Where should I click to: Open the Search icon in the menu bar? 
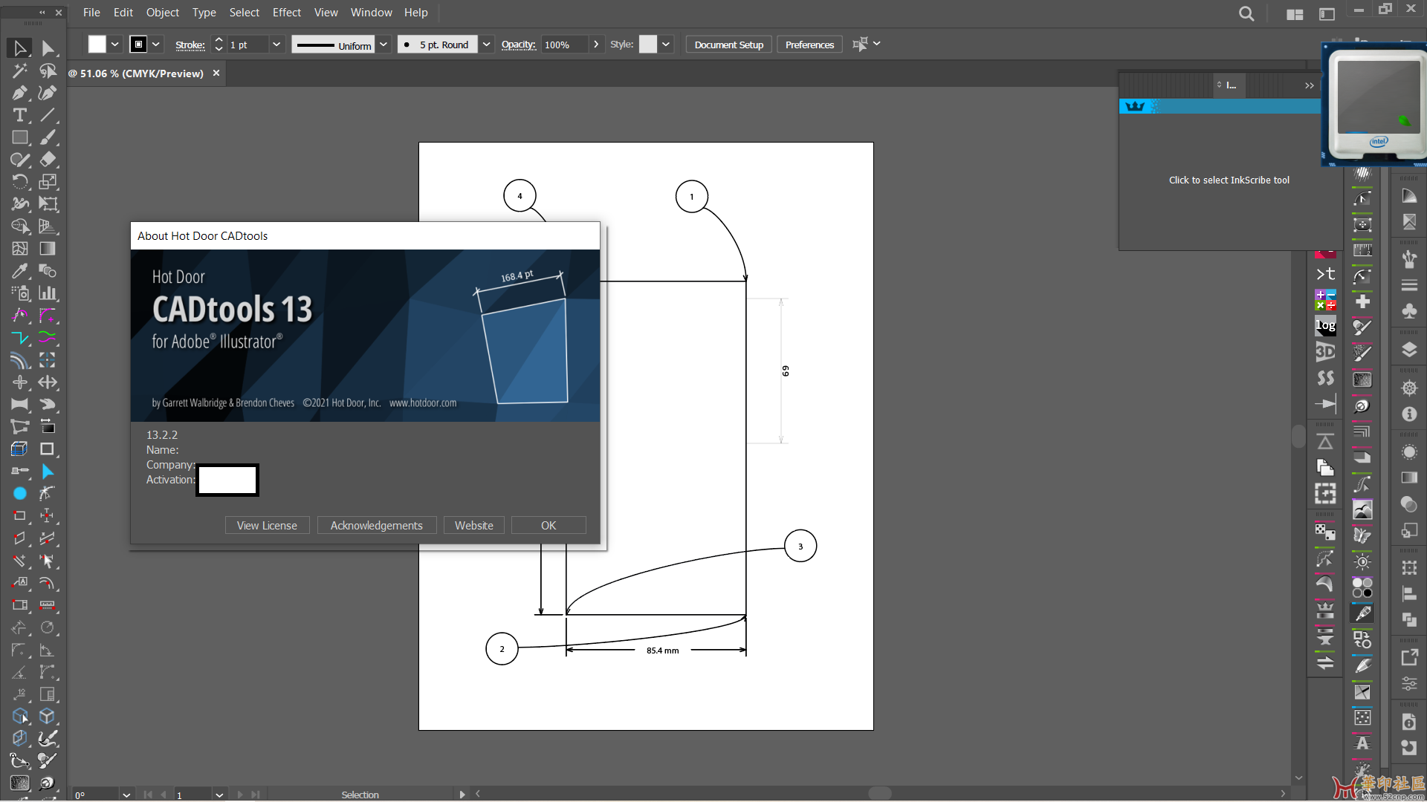pos(1246,13)
